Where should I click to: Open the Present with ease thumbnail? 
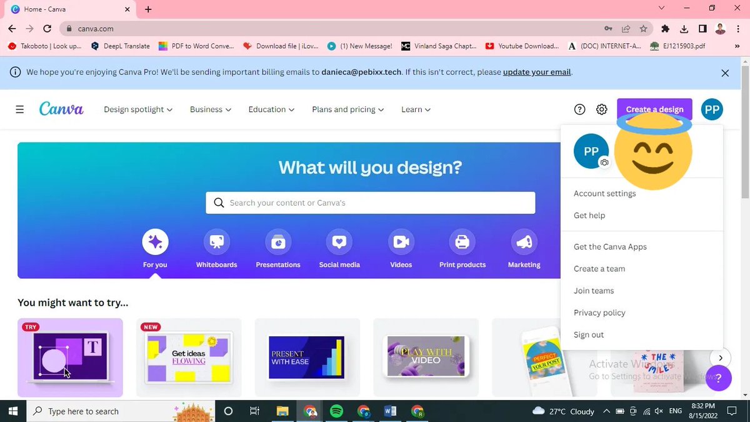(x=307, y=358)
